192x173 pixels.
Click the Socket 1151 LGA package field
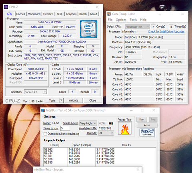point(50,31)
